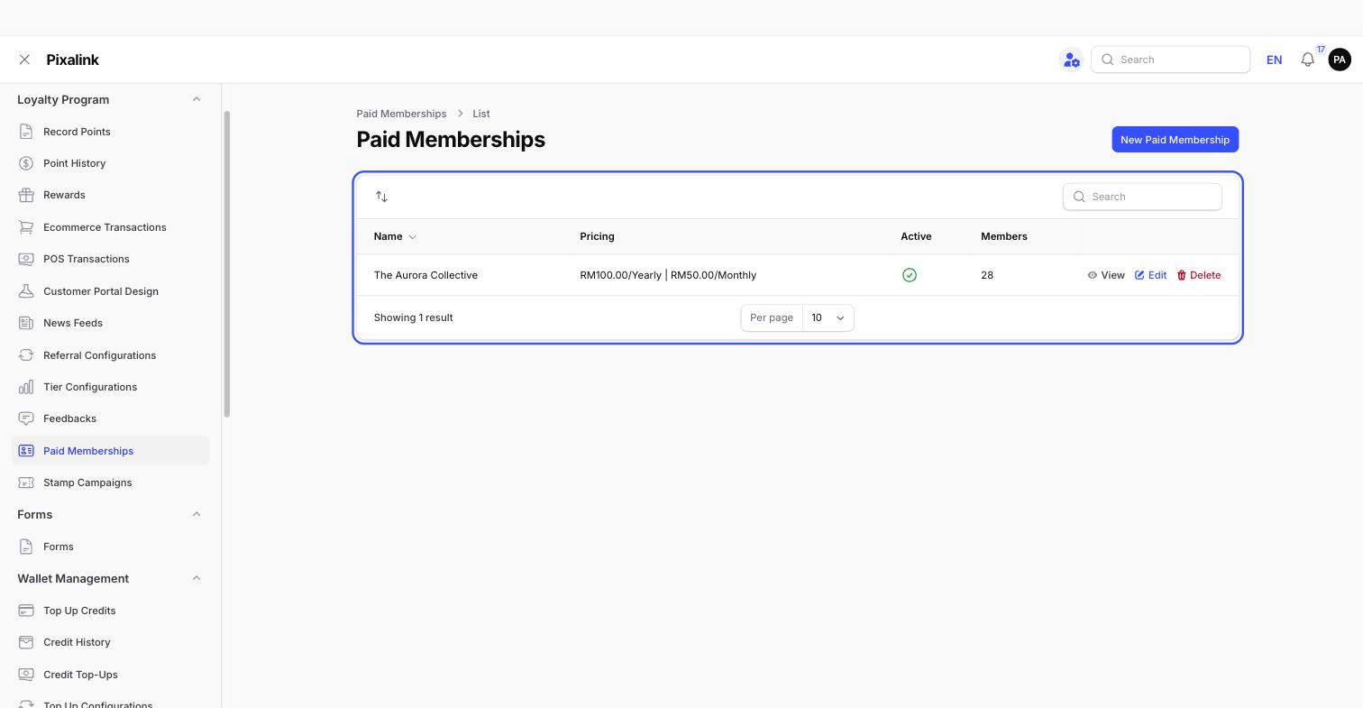Navigate to Ecommerce Transactions
This screenshot has height=708, width=1363.
pos(111,227)
